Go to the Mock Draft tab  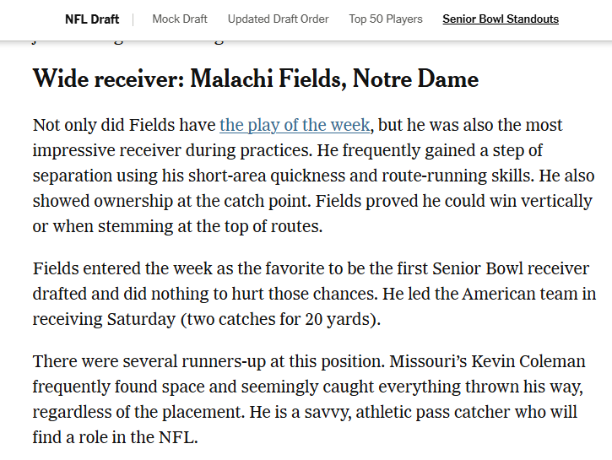pos(180,19)
